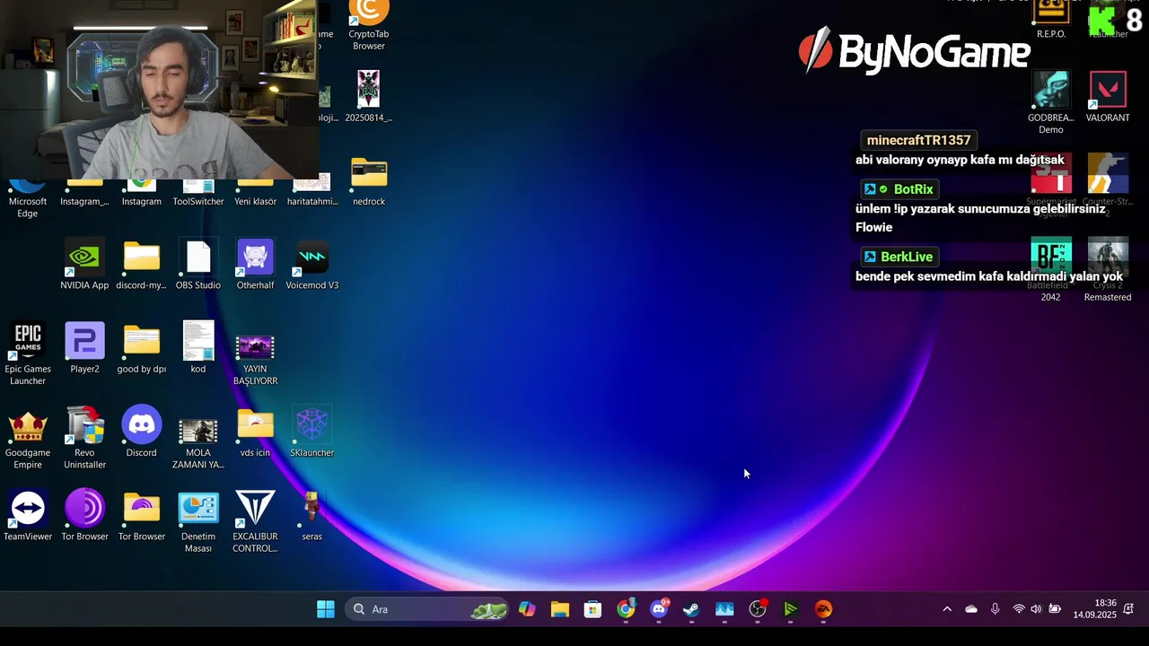Image resolution: width=1149 pixels, height=646 pixels.
Task: Open Battlefield 2042 desktop shortcut
Action: click(x=1051, y=270)
